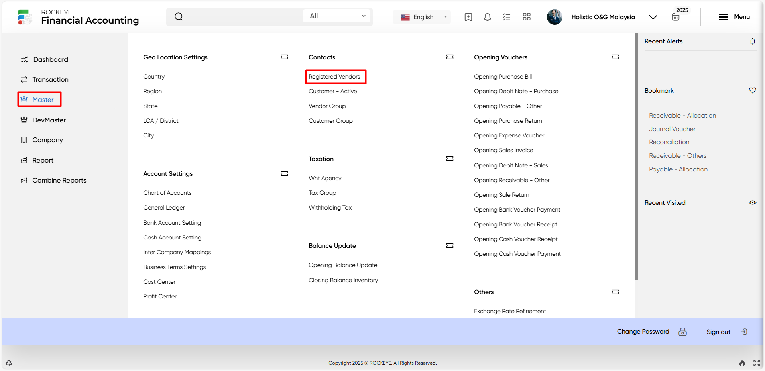Click the checklist tasks icon
Screen dimensions: 765x371
(x=506, y=17)
